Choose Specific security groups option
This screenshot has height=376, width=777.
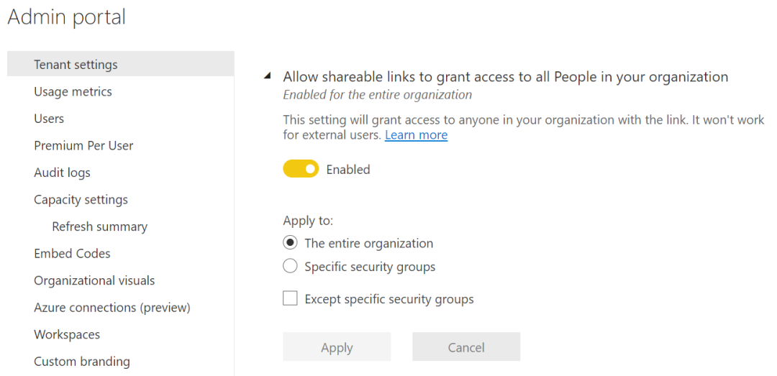(290, 267)
